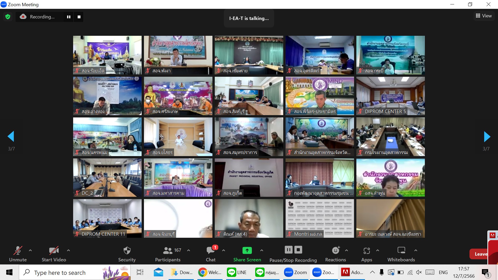498x280 pixels.
Task: Expand the Participants options arrow
Action: [x=189, y=250]
